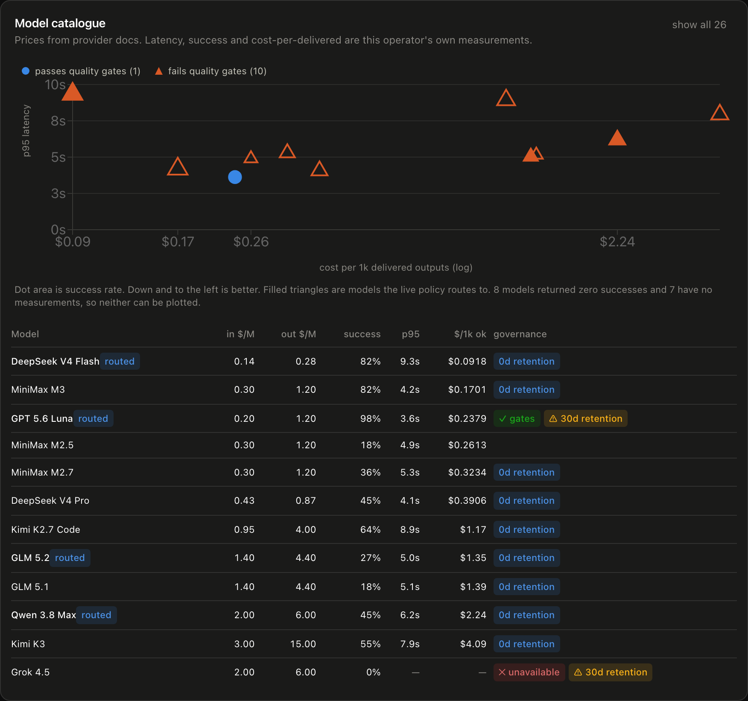Click the '$4.09' cost cell

click(x=473, y=644)
